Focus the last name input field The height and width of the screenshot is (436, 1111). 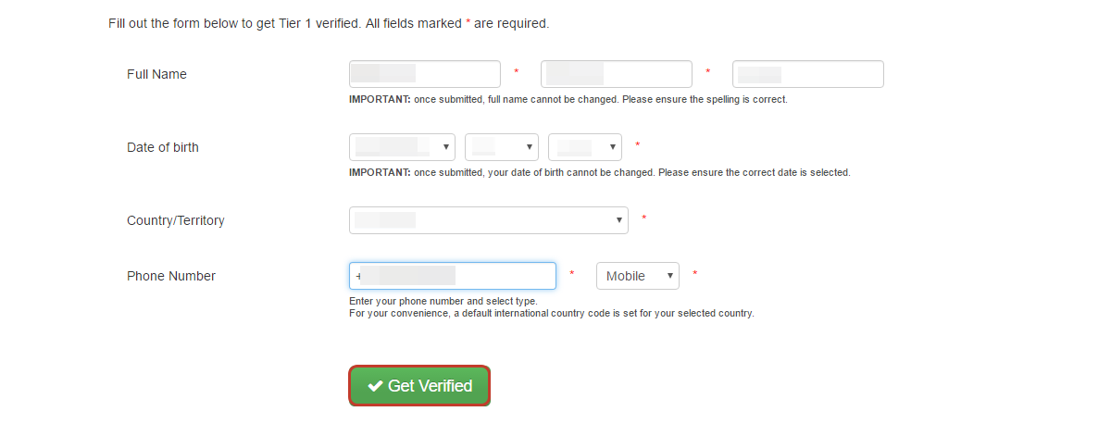[808, 74]
